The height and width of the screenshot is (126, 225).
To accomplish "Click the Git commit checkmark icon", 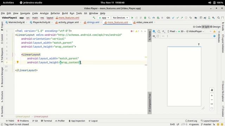I will pyautogui.click(x=178, y=18).
